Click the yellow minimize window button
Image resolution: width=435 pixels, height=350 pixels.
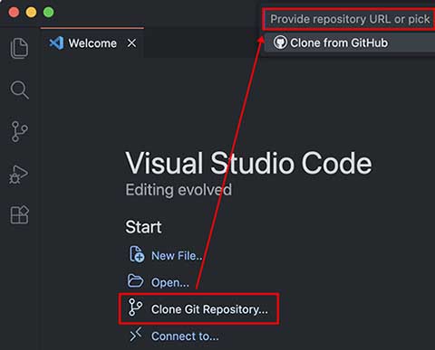31,13
